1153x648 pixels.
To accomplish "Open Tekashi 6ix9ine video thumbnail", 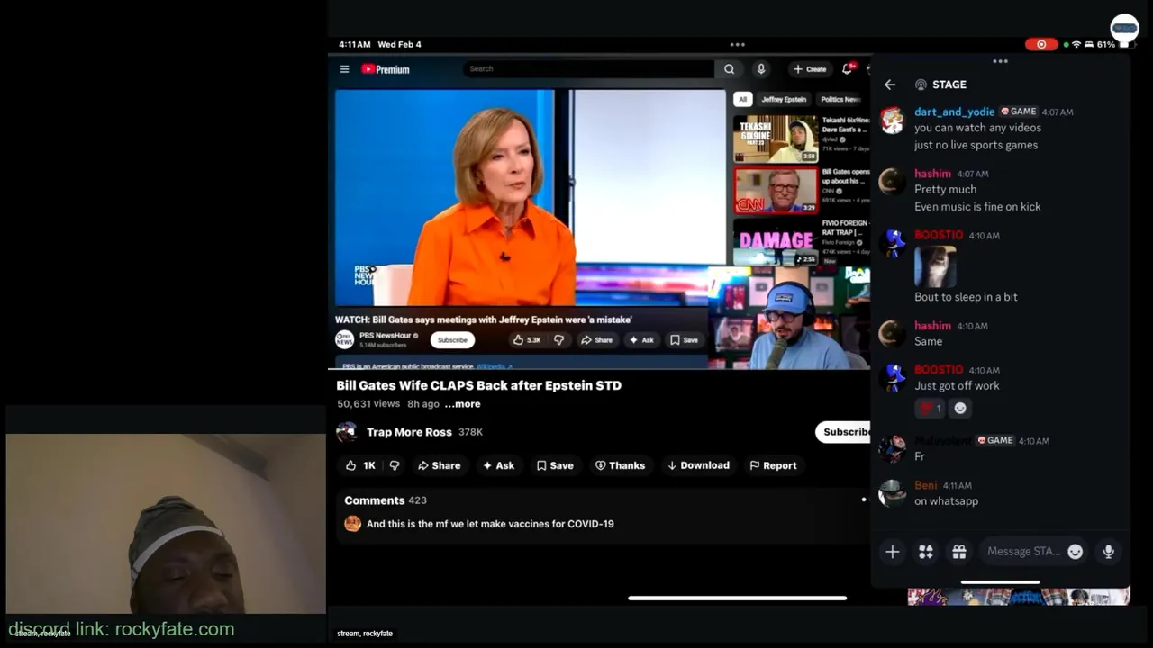I will (x=776, y=139).
